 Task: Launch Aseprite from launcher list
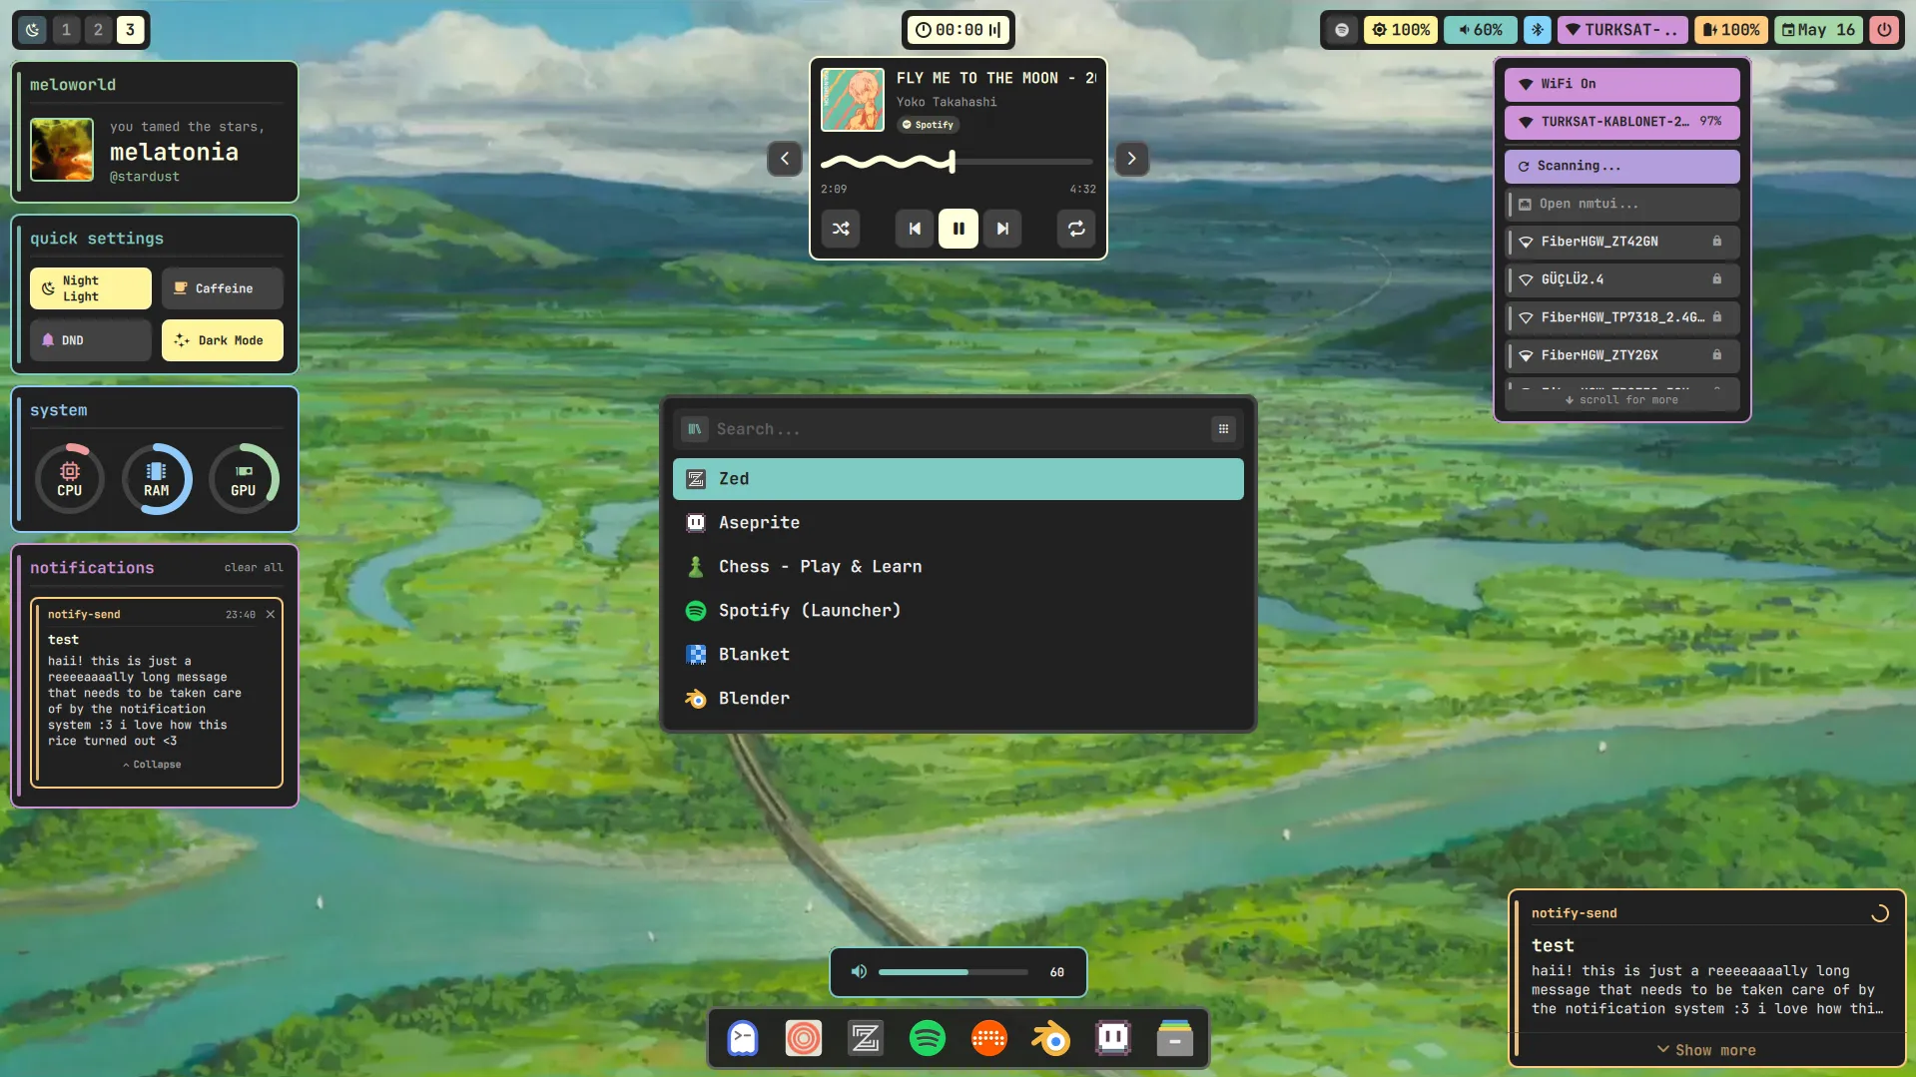(x=958, y=523)
